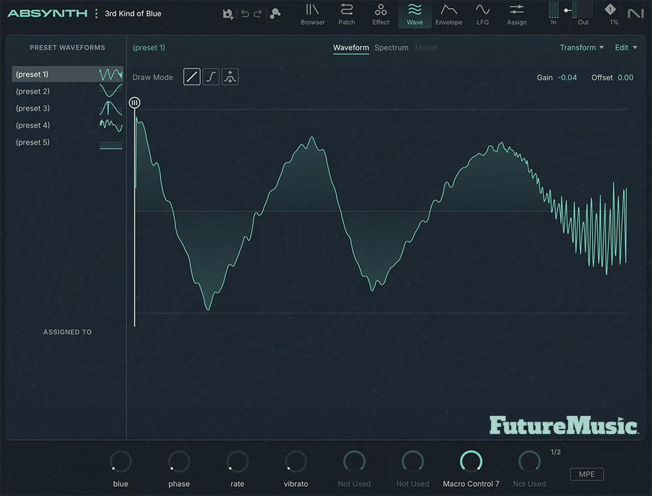Click the Draw Mode label
Image resolution: width=652 pixels, height=496 pixels.
(153, 78)
